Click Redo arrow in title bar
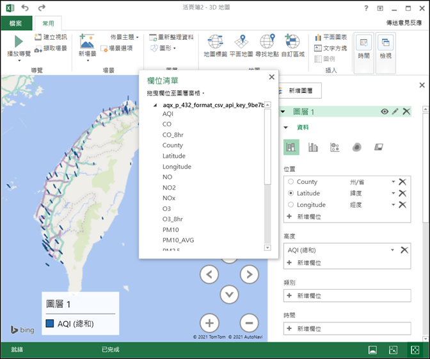 42,8
